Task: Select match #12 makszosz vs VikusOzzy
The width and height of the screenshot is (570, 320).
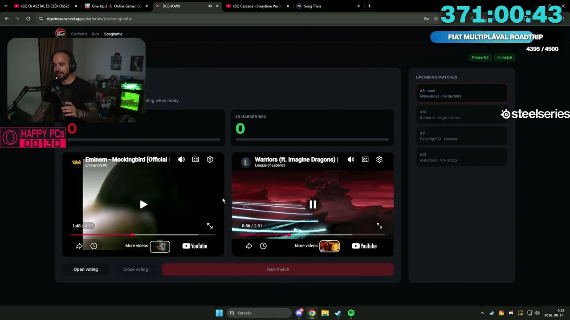Action: (462, 157)
